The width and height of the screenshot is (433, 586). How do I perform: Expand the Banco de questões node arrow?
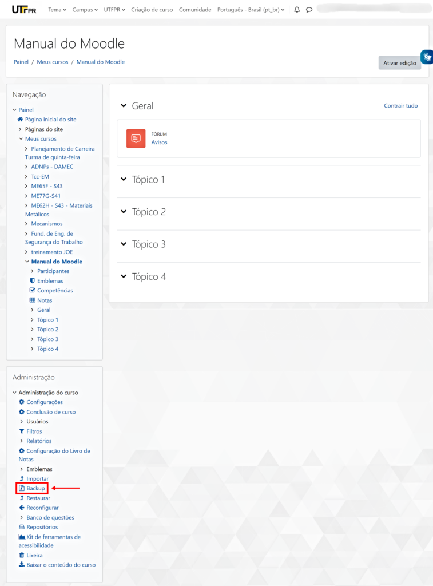(22, 517)
